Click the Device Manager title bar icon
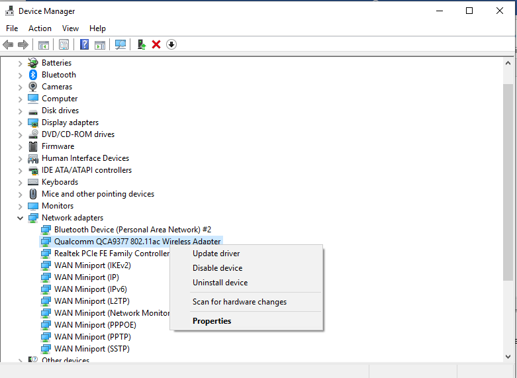The height and width of the screenshot is (378, 517). tap(10, 11)
